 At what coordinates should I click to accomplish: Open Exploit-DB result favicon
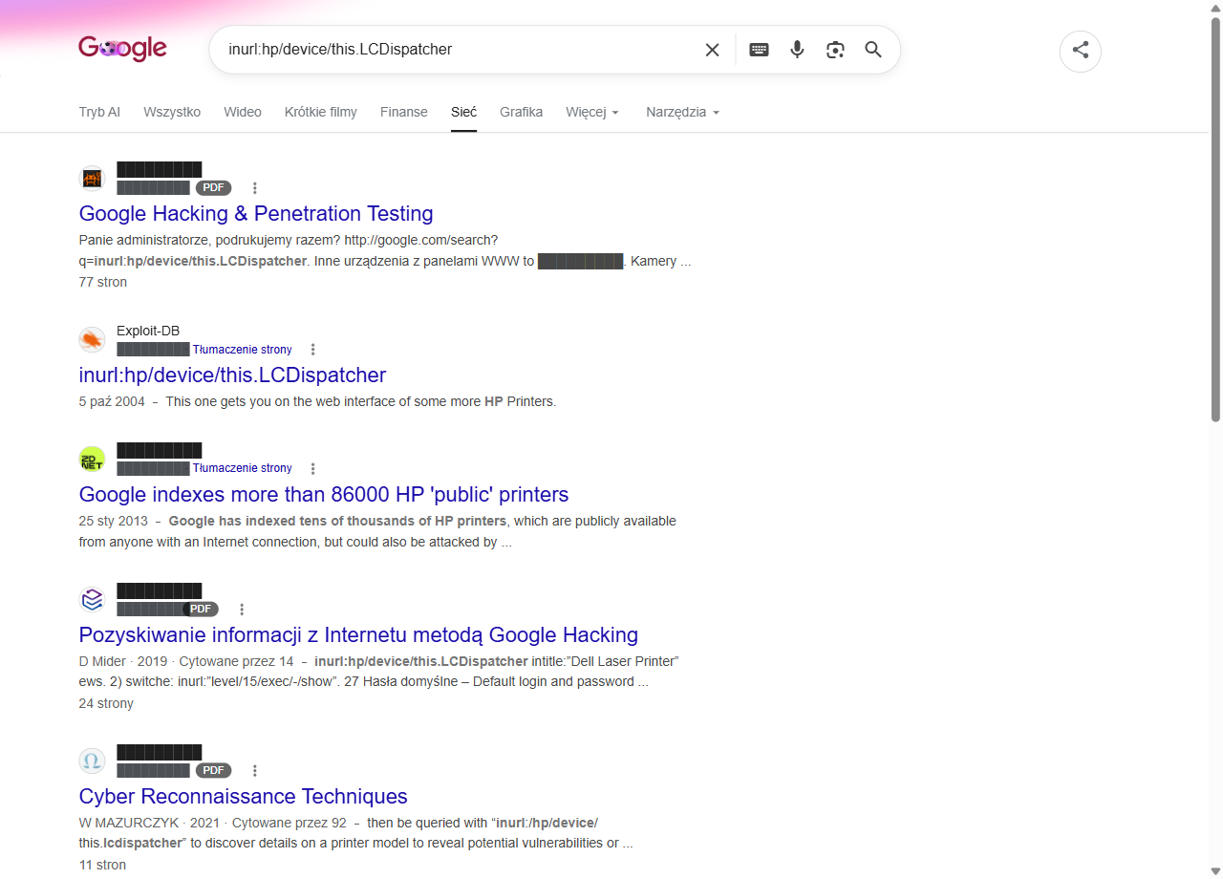pyautogui.click(x=92, y=340)
